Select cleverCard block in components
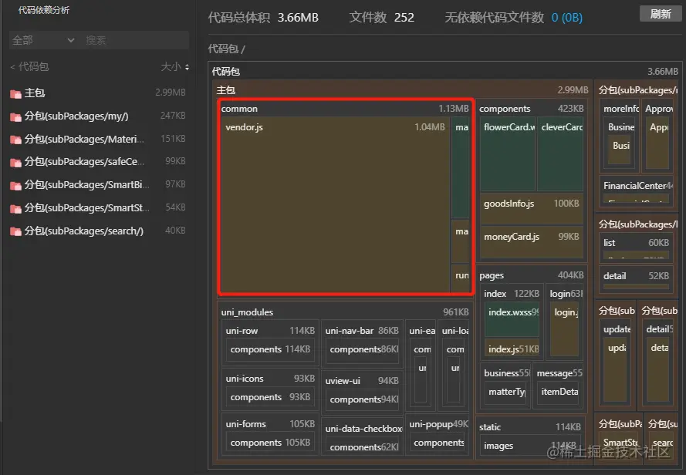 [560, 153]
